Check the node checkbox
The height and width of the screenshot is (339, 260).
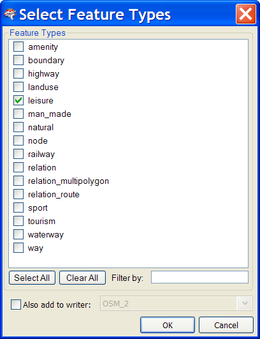tap(18, 140)
